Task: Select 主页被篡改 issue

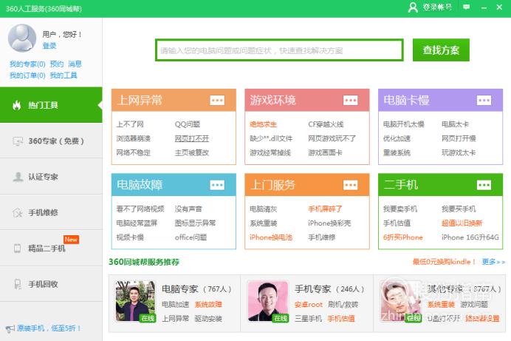Action: (x=192, y=152)
